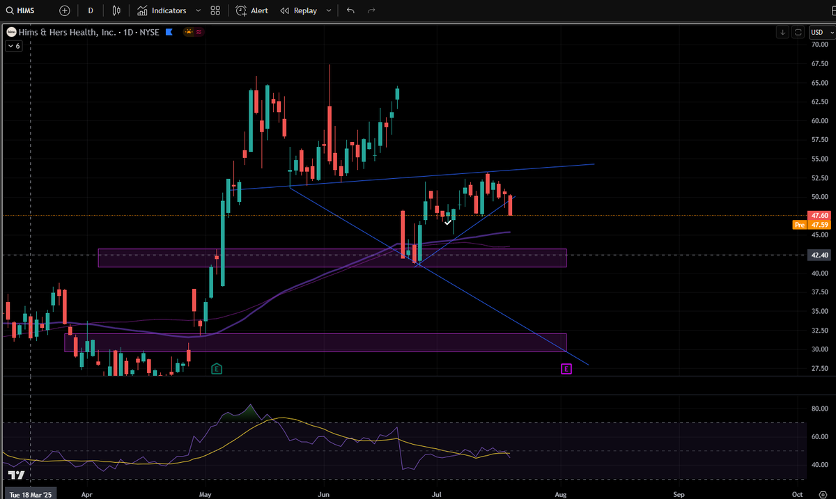Expand the dropdown arrow next to Replay

click(327, 10)
